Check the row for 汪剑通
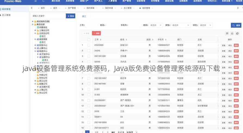The image size is (243, 133). (89, 56)
